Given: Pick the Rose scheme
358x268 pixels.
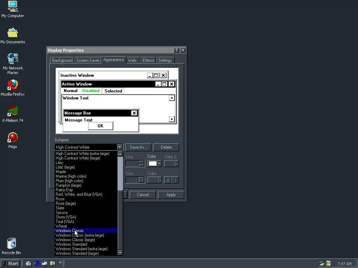Looking at the screenshot, I should point(86,199).
